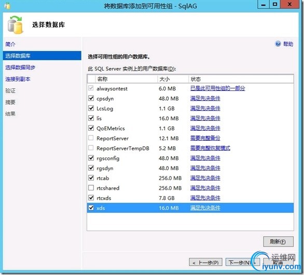Open the rtcxds row status link
The image size is (304, 275).
pyautogui.click(x=205, y=198)
